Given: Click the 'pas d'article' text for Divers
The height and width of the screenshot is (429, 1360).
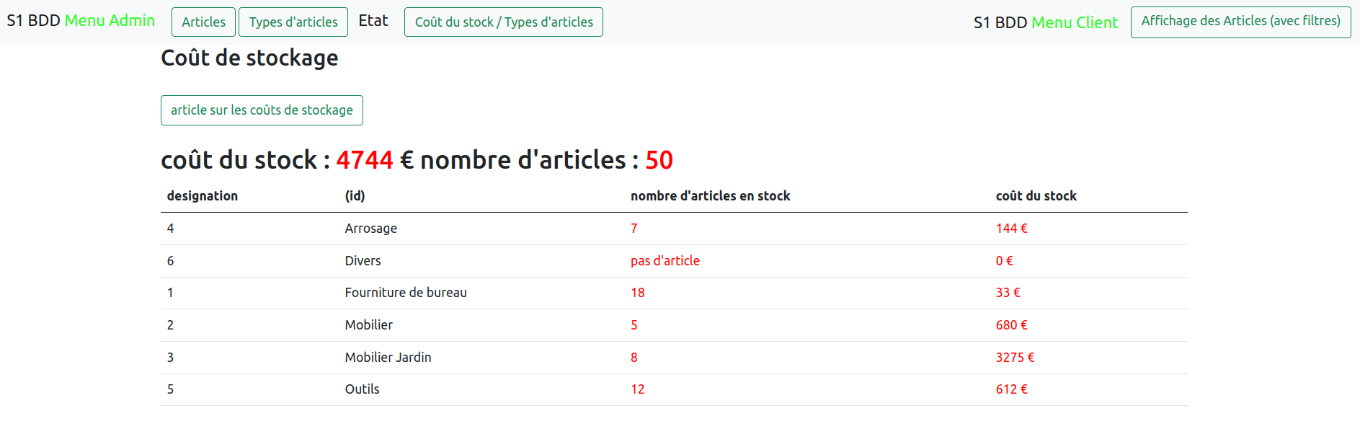Looking at the screenshot, I should (x=665, y=261).
